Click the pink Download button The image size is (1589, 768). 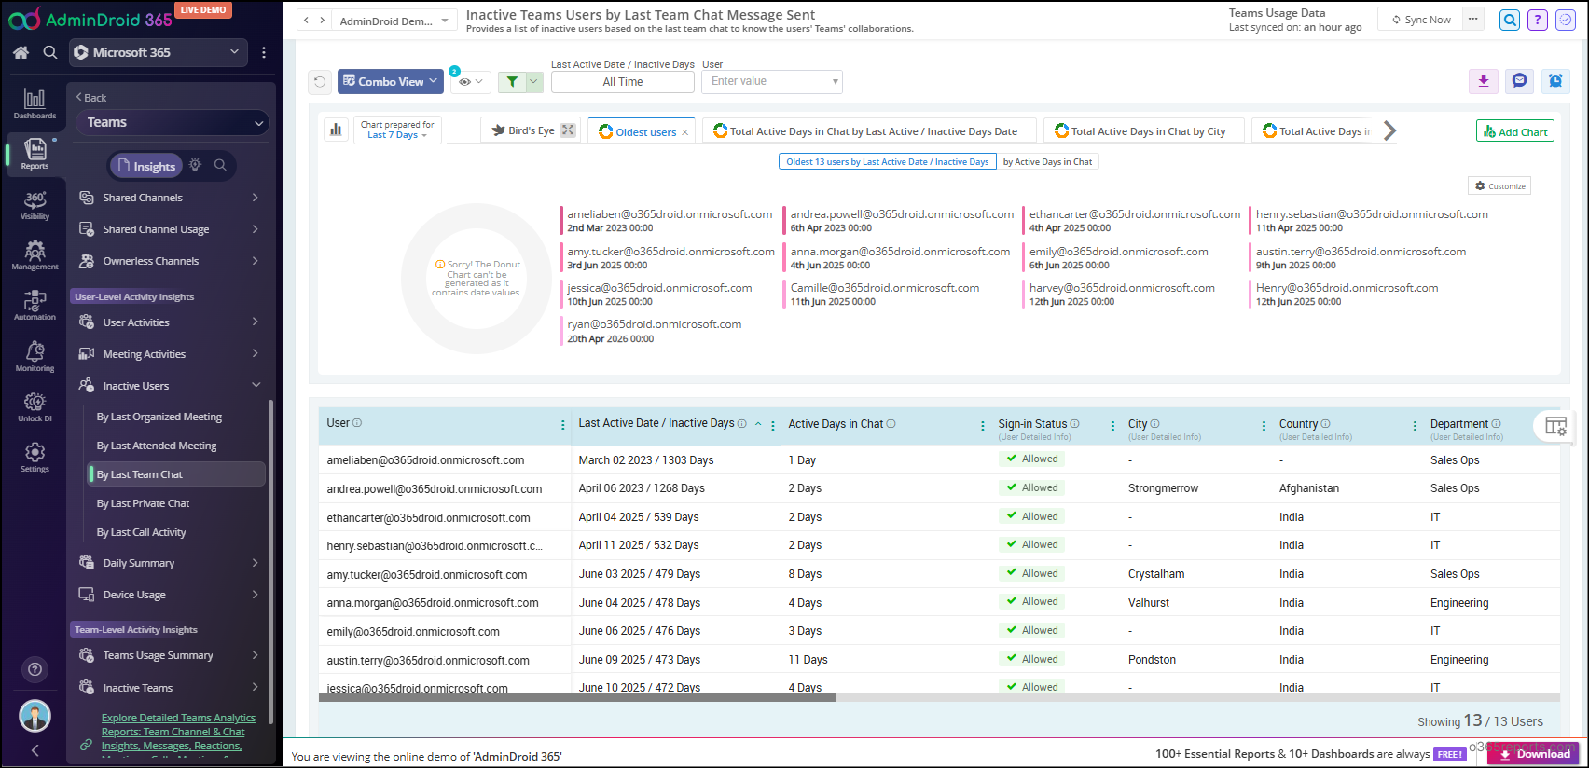[x=1533, y=754]
